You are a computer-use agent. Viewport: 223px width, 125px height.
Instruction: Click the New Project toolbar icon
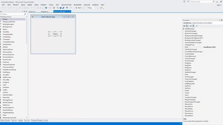[54, 8]
